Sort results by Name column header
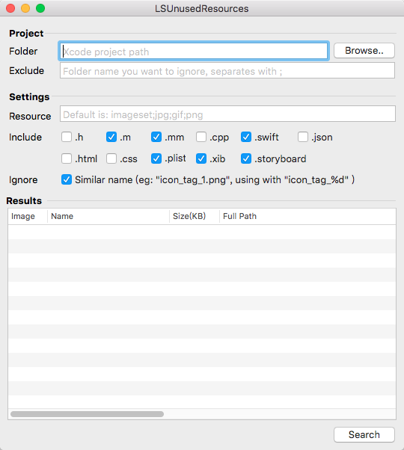 pos(108,216)
